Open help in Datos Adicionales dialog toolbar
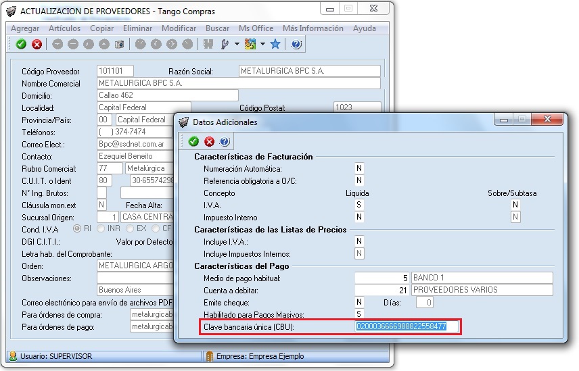The image size is (579, 371). pyautogui.click(x=225, y=141)
